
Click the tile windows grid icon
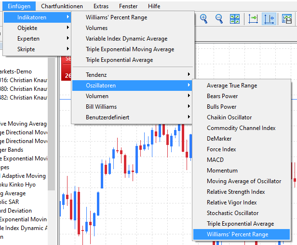(x=235, y=19)
